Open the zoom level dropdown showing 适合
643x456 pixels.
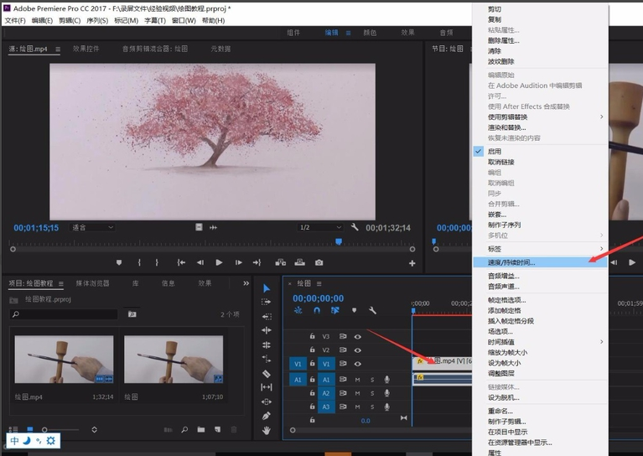[92, 227]
